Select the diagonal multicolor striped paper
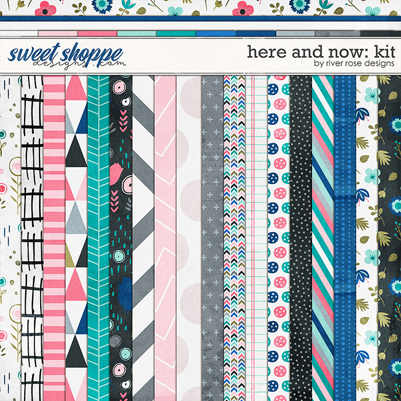401x401 pixels. click(323, 238)
